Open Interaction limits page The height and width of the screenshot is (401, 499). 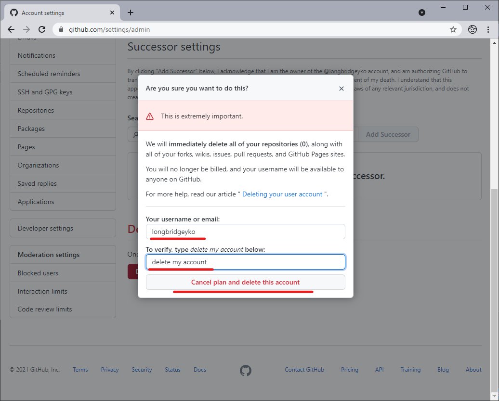tap(63, 291)
